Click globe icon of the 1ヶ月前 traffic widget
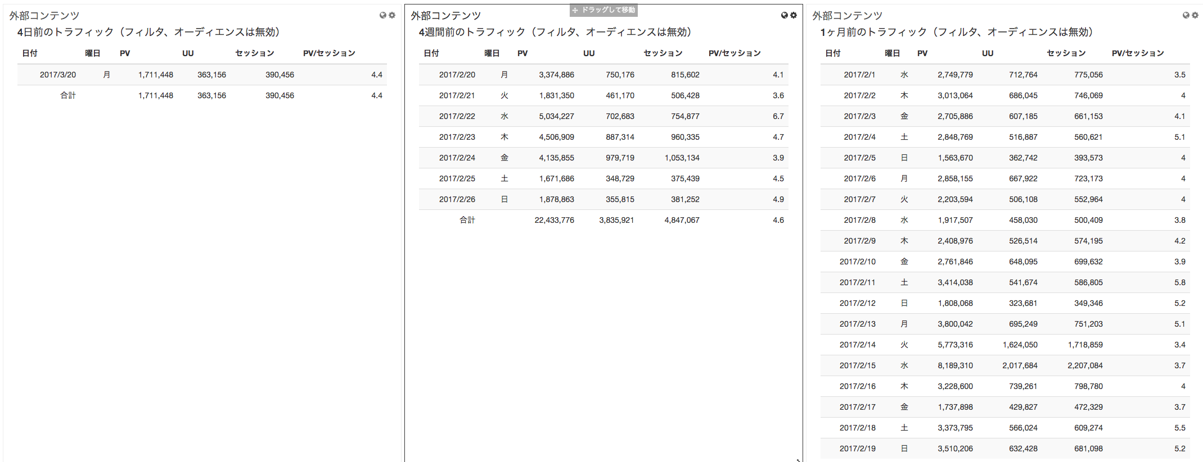The width and height of the screenshot is (1203, 462). click(x=1186, y=15)
